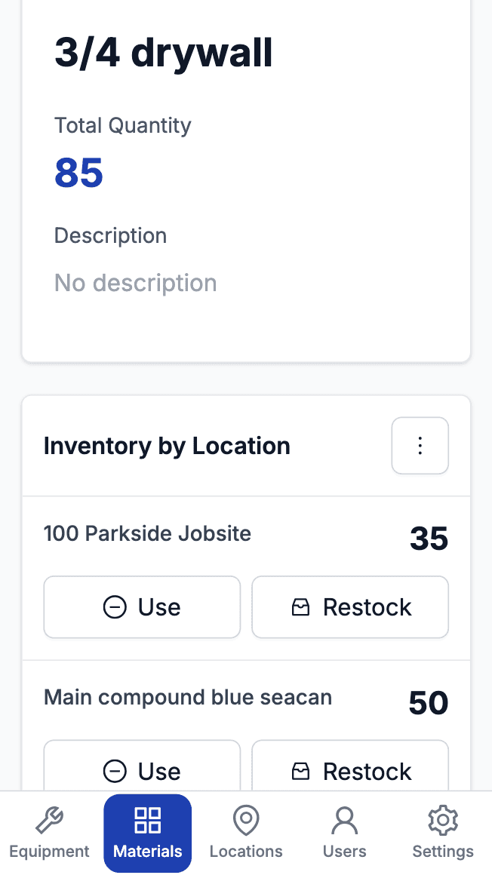Open the Settings tab from bottom navigation

[443, 834]
